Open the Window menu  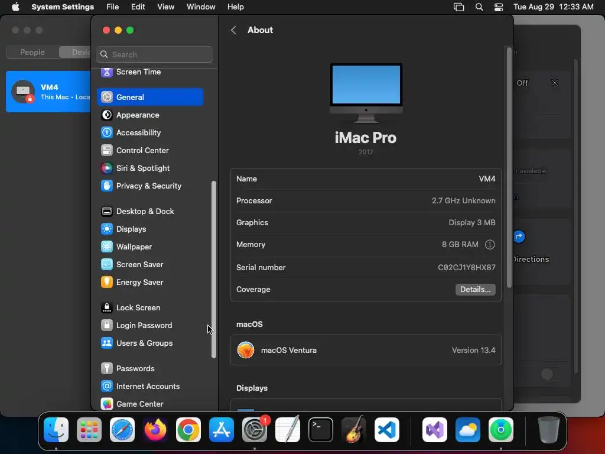(201, 7)
